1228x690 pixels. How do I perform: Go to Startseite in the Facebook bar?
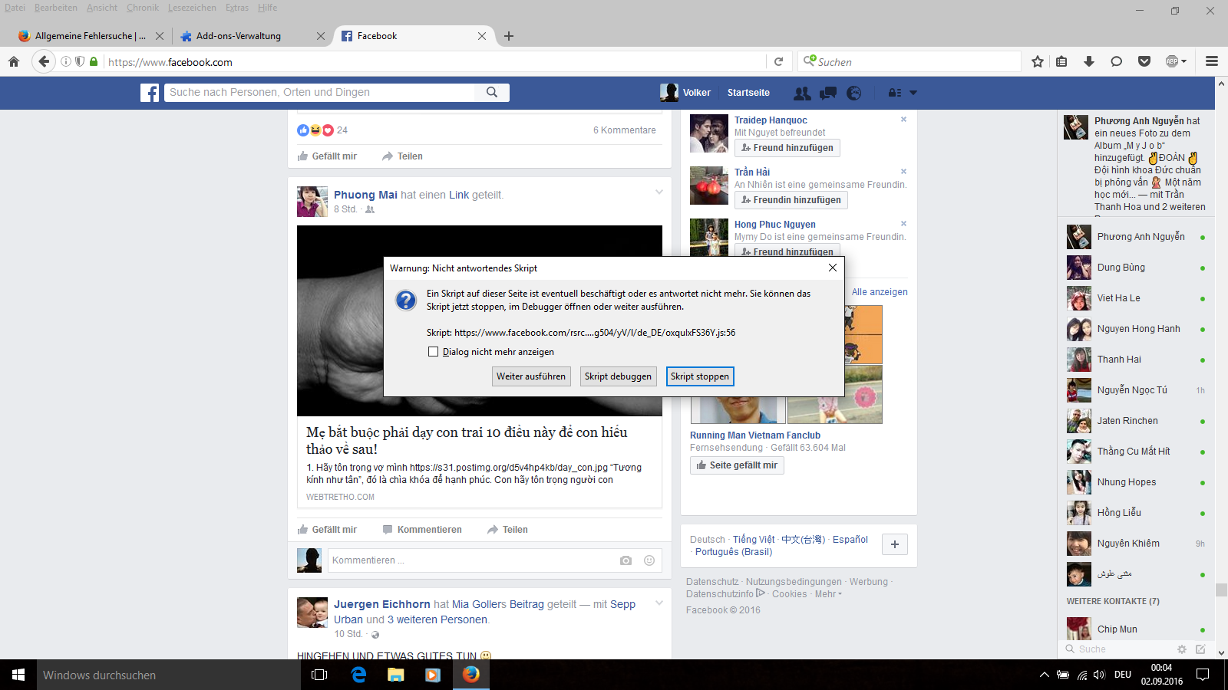(748, 93)
